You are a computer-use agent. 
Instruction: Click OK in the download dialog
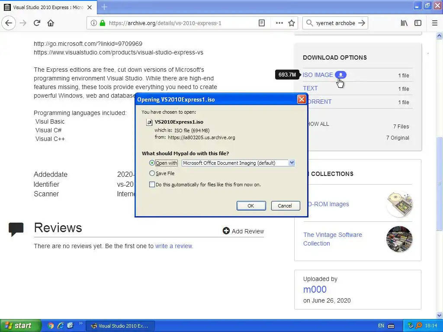pos(251,206)
